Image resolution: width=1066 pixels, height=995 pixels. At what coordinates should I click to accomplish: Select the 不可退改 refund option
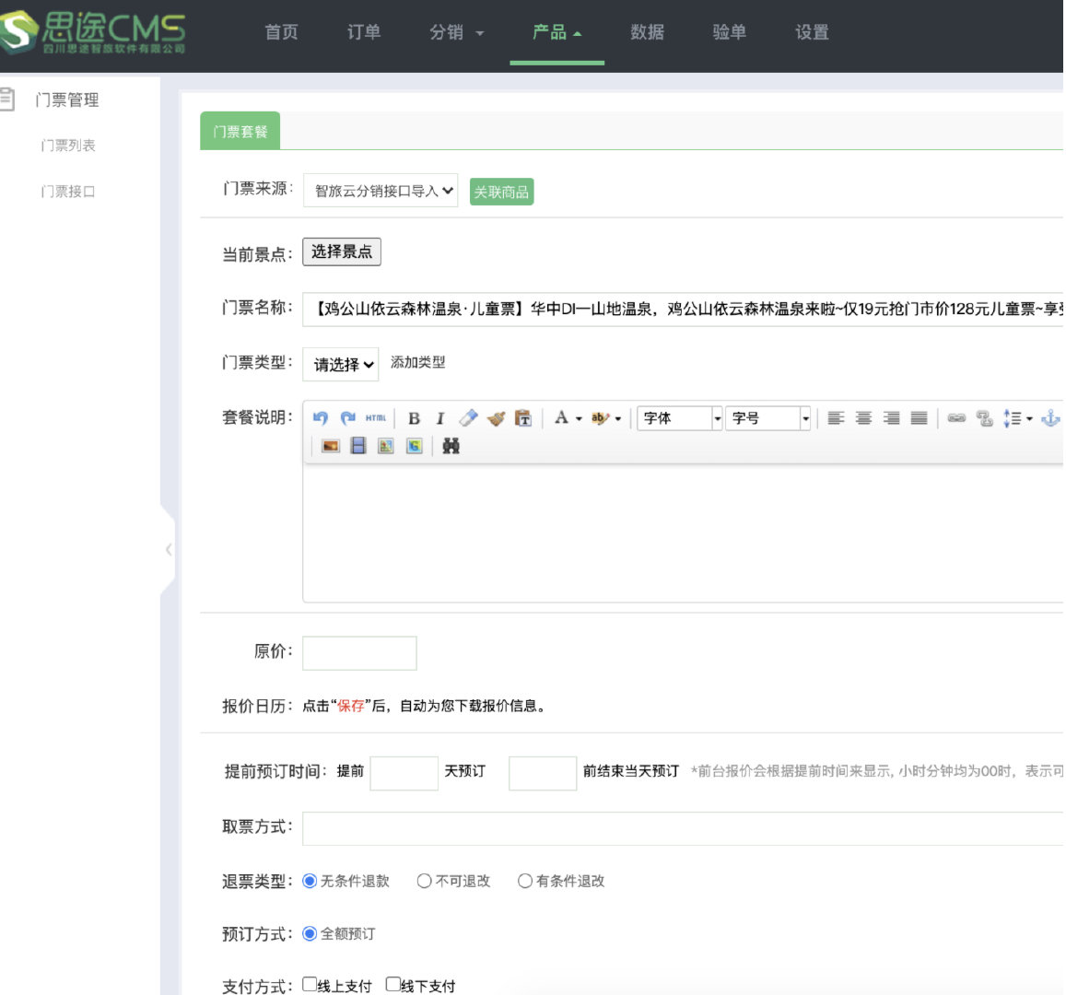(425, 882)
